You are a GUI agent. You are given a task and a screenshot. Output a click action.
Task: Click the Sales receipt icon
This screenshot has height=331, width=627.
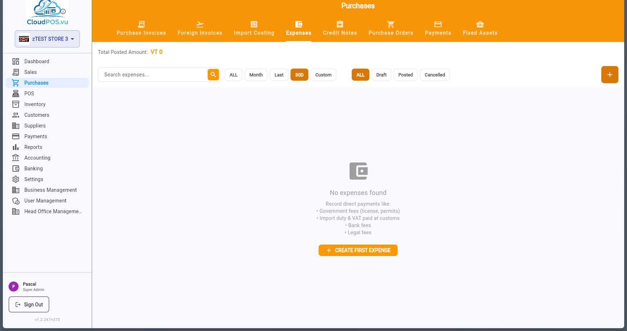pos(16,72)
